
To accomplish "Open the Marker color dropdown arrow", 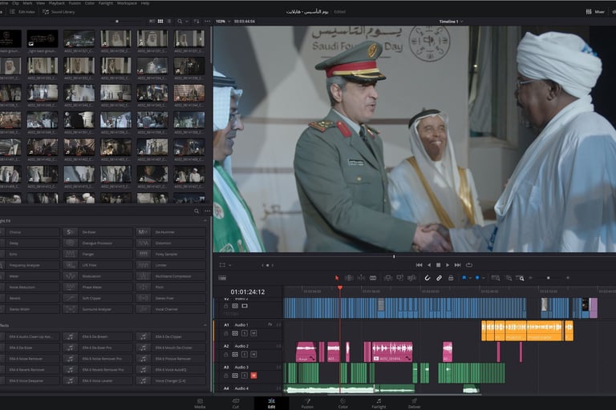I will [484, 278].
